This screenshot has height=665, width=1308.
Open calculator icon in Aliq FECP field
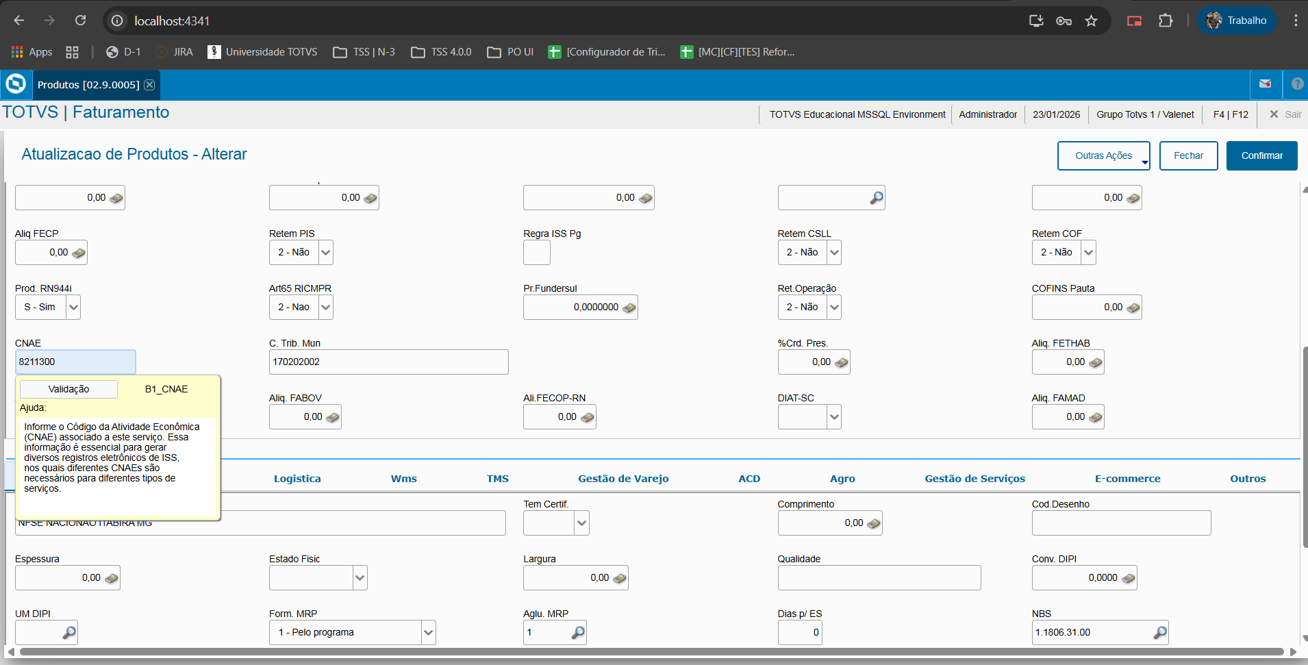point(79,253)
